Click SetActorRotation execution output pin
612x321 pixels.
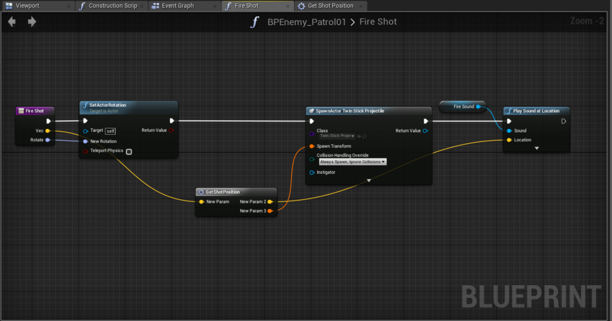click(172, 121)
